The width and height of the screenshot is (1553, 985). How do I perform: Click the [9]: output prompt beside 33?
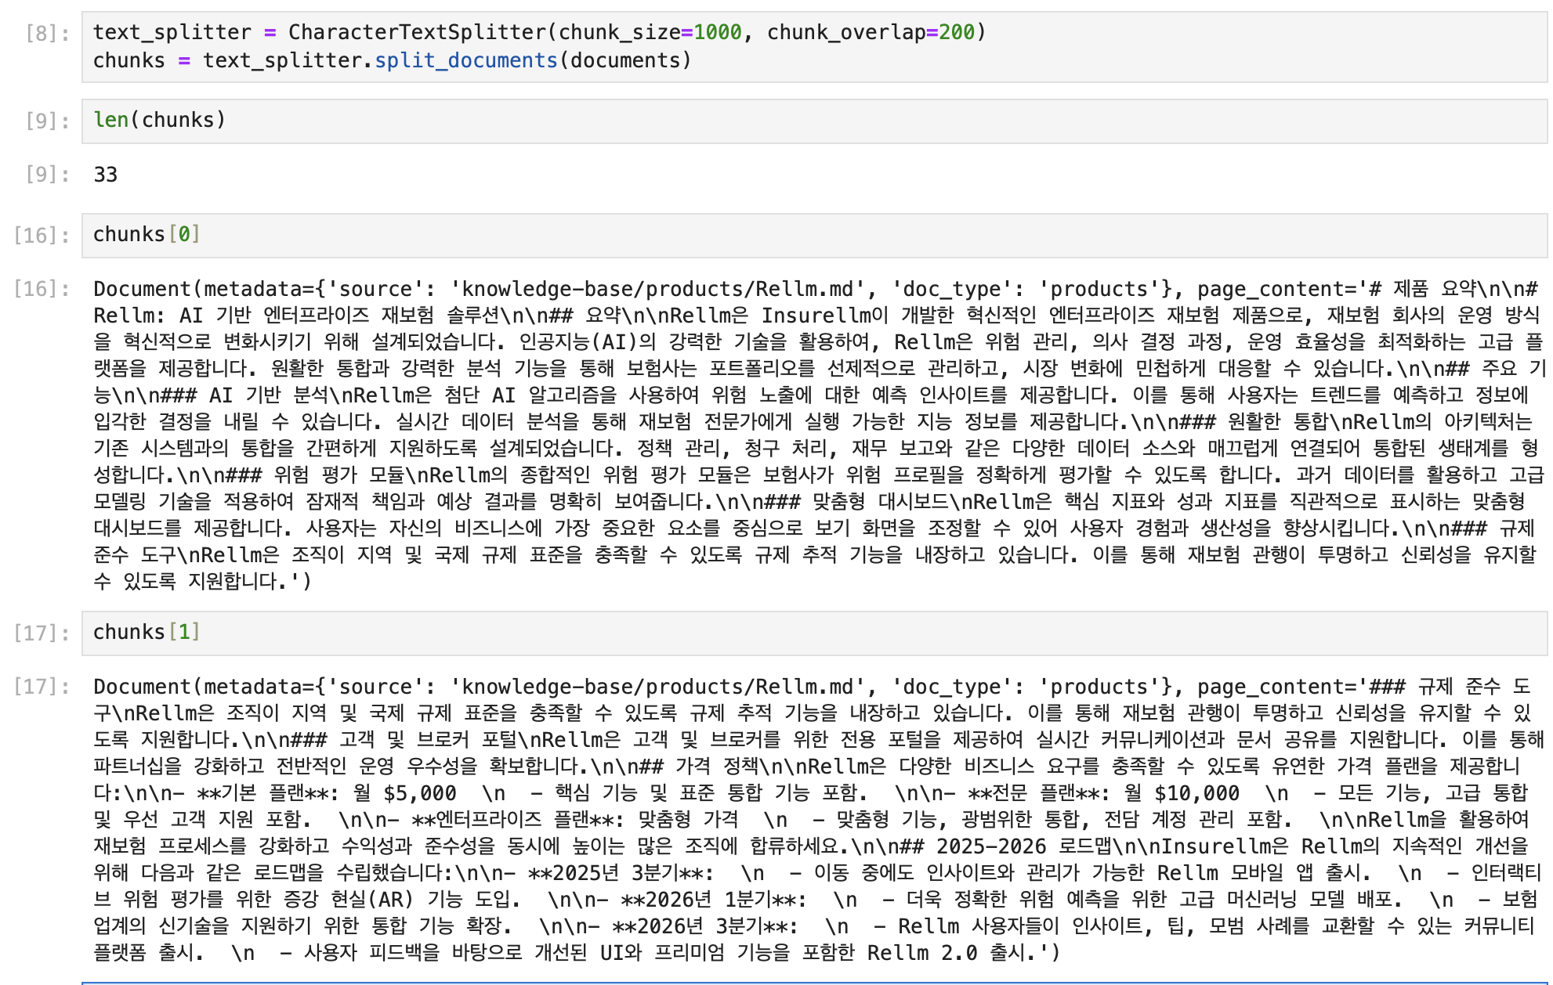coord(47,175)
